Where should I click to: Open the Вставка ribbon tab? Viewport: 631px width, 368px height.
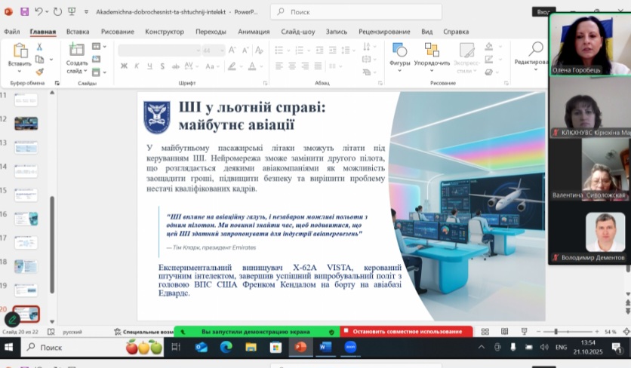[78, 32]
